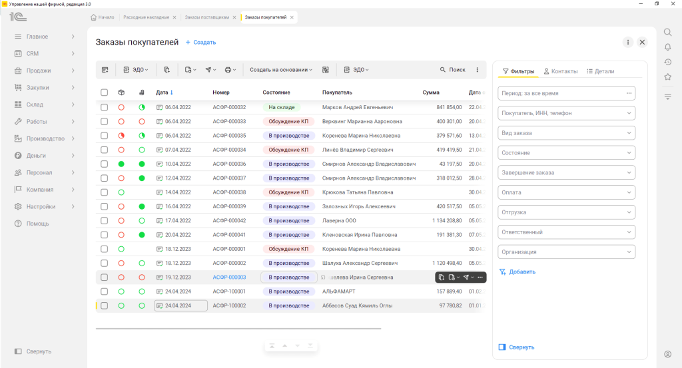Check the box for order АСФР-100001
Viewport: 682px width, 368px height.
104,291
